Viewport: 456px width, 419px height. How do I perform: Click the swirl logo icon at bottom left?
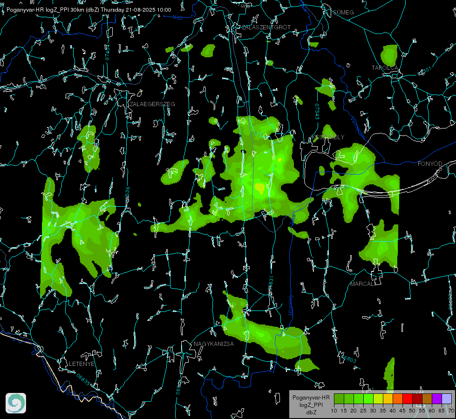(16, 403)
